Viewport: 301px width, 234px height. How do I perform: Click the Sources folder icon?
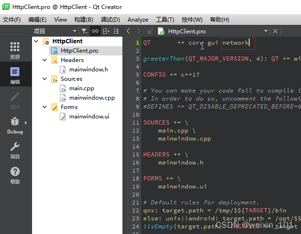[x=55, y=79]
